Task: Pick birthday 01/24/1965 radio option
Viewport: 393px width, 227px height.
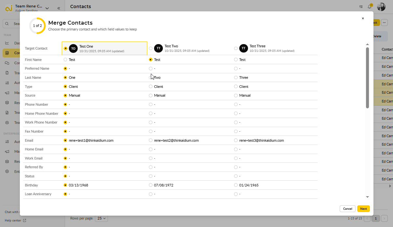Action: (236, 185)
